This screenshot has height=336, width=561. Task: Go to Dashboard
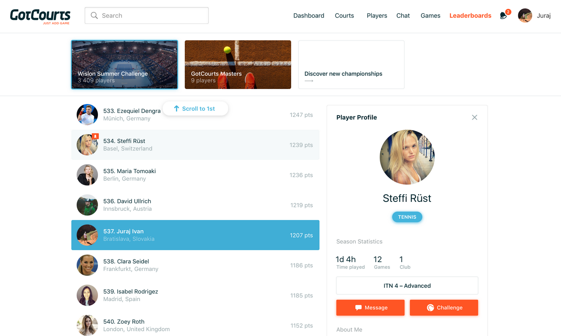click(309, 15)
